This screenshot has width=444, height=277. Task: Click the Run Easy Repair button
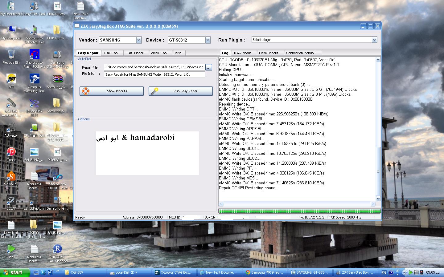pos(181,91)
